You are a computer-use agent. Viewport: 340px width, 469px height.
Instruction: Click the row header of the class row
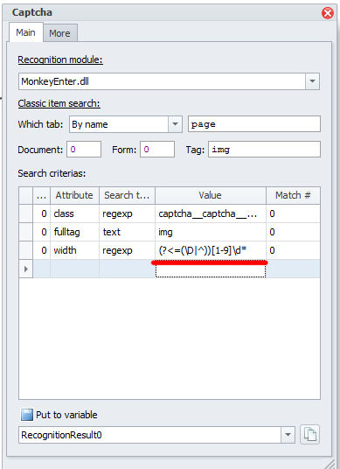tap(25, 213)
